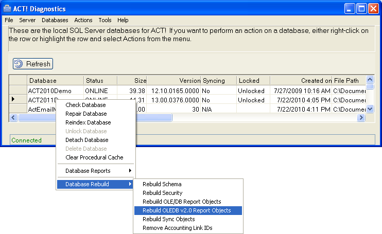Screen dimensions: 382x234
Task: Open the Actions menu
Action: point(83,20)
